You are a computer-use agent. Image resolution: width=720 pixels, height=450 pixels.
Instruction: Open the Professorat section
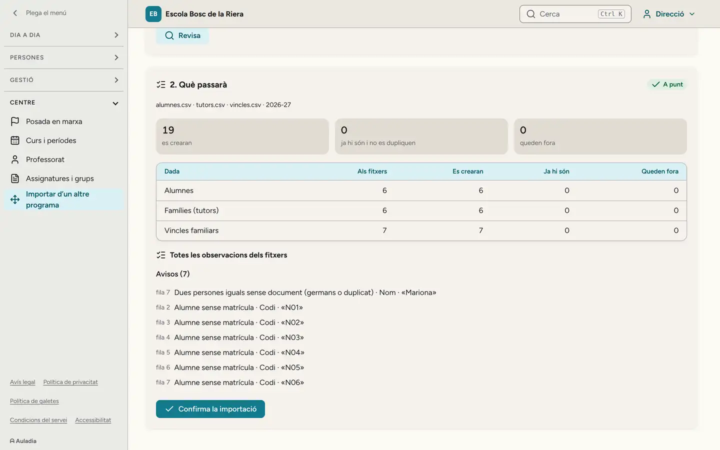pyautogui.click(x=64, y=159)
